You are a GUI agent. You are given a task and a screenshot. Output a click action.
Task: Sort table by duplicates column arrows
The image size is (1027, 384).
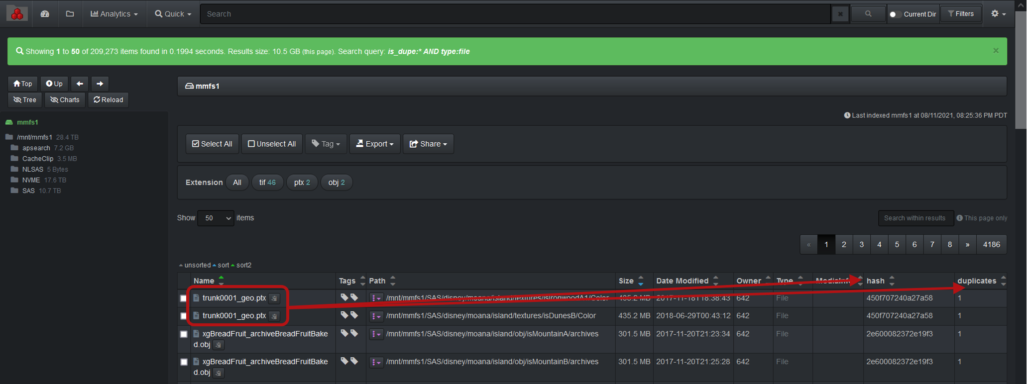[1003, 281]
